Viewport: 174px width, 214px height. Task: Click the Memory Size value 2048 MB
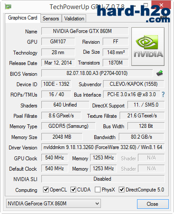coord(62,137)
